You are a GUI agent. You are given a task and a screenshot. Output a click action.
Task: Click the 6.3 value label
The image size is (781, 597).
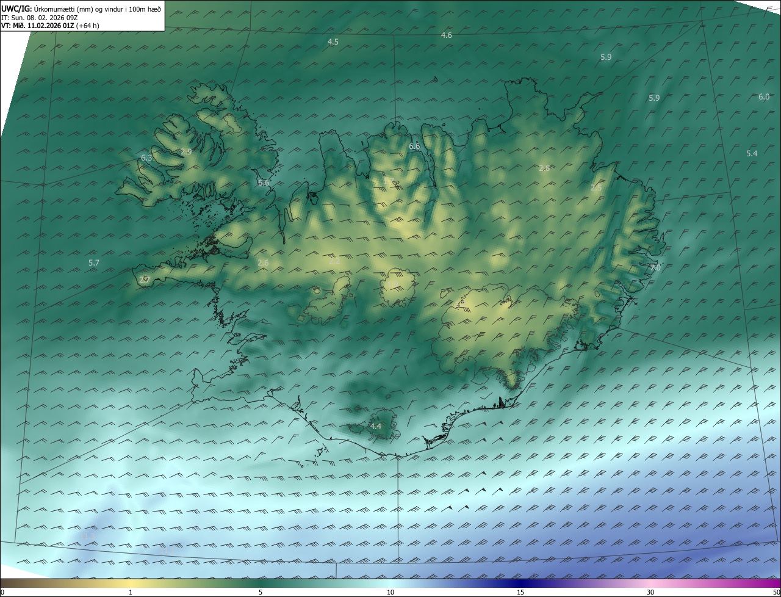click(146, 158)
